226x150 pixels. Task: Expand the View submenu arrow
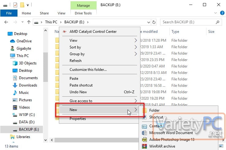coord(136,40)
